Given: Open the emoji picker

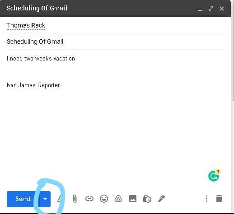Looking at the screenshot, I should point(104,199).
